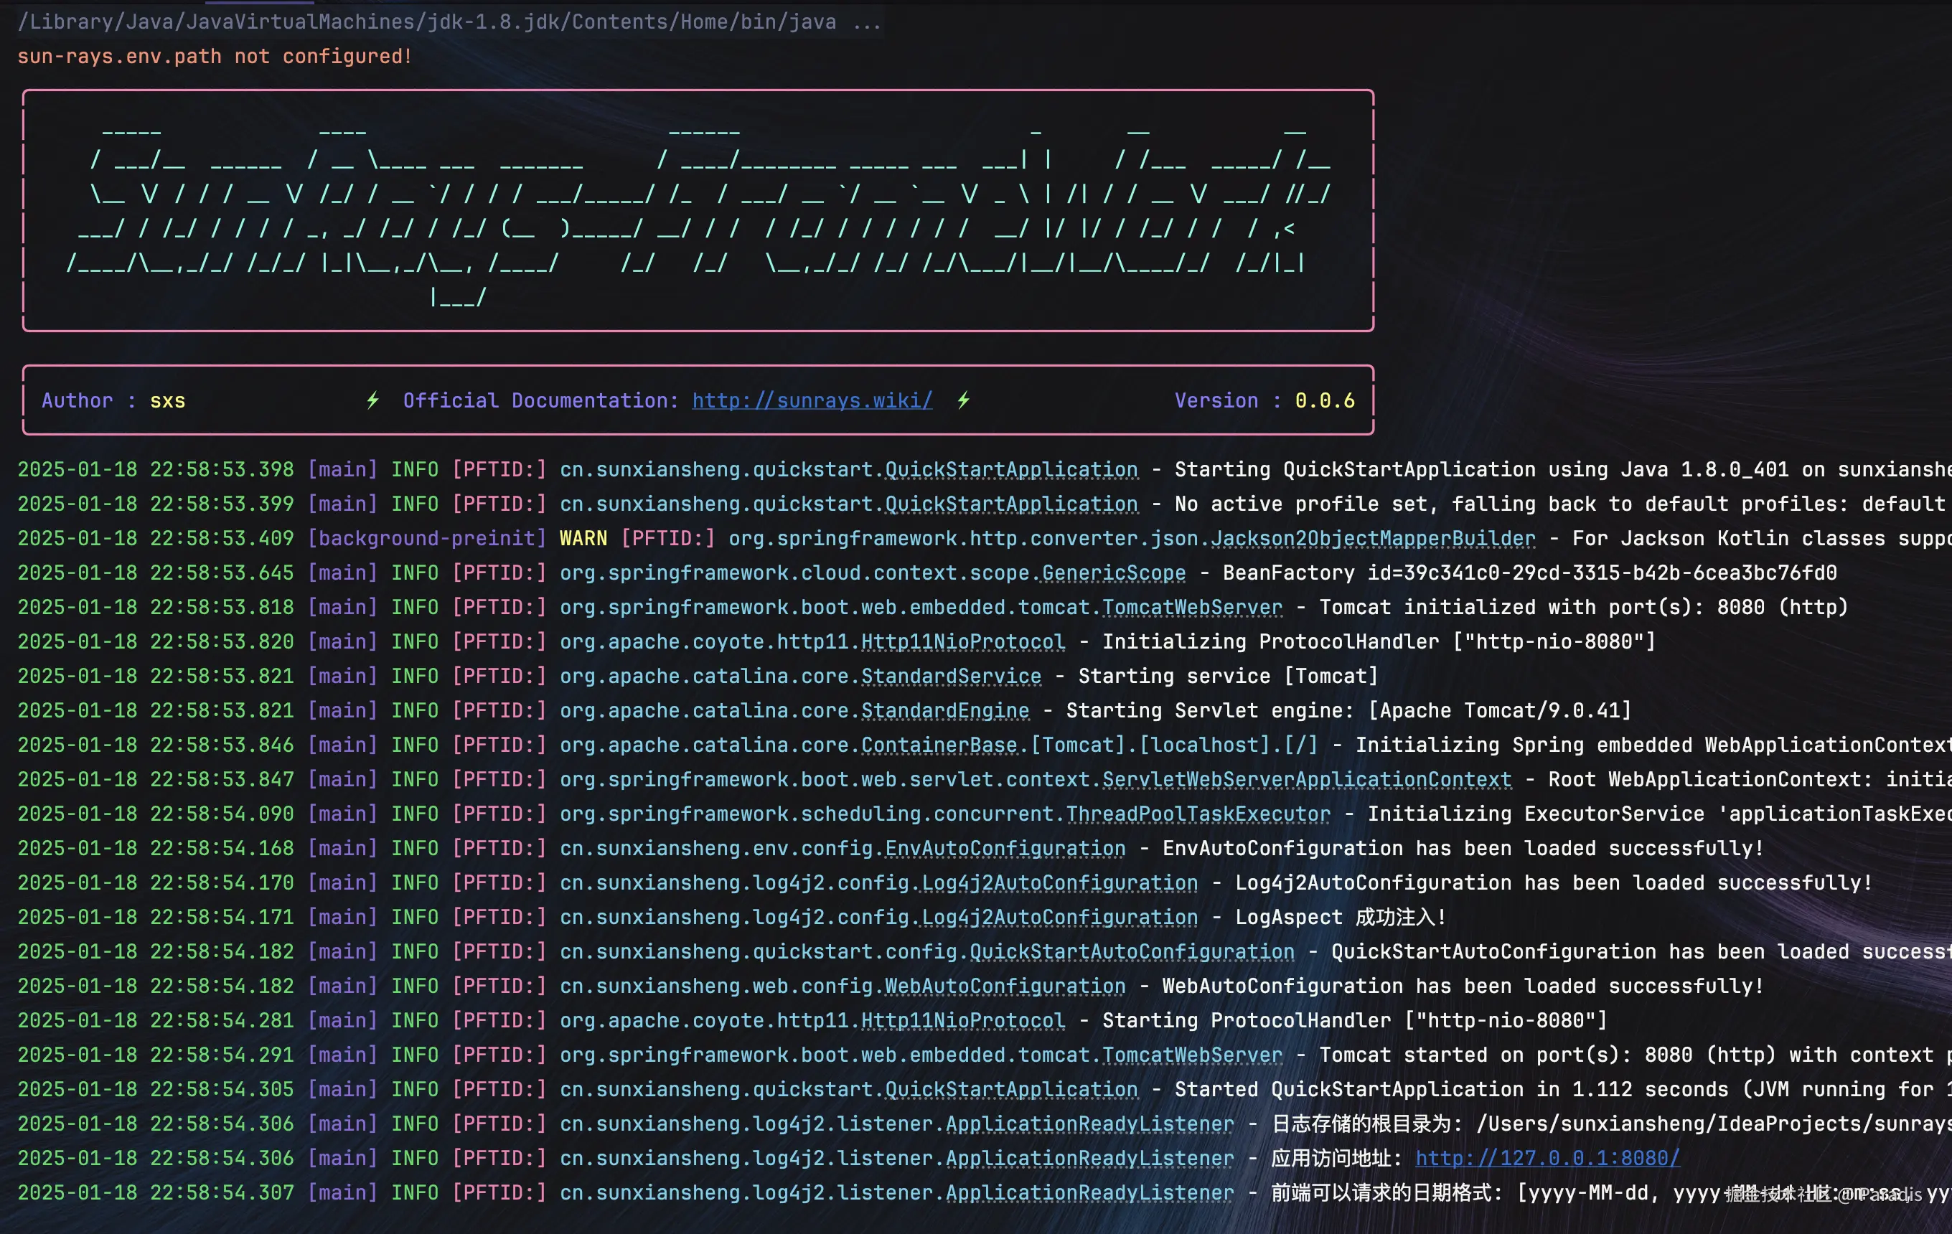Jump to the EnvAutoConfiguration class
1952x1234 pixels.
click(1005, 848)
